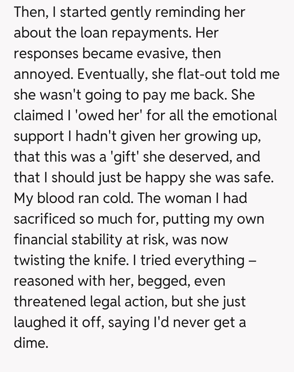Image resolution: width=294 pixels, height=372 pixels.
Task: Select the word 'emotional'
Action: [244, 115]
